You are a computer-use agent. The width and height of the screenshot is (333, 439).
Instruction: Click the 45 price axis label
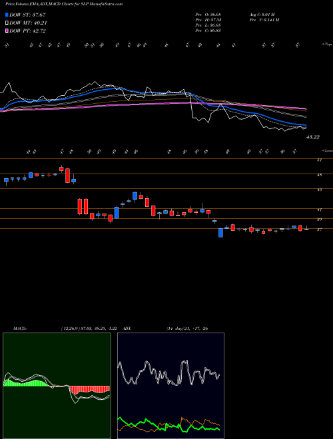tap(319, 190)
